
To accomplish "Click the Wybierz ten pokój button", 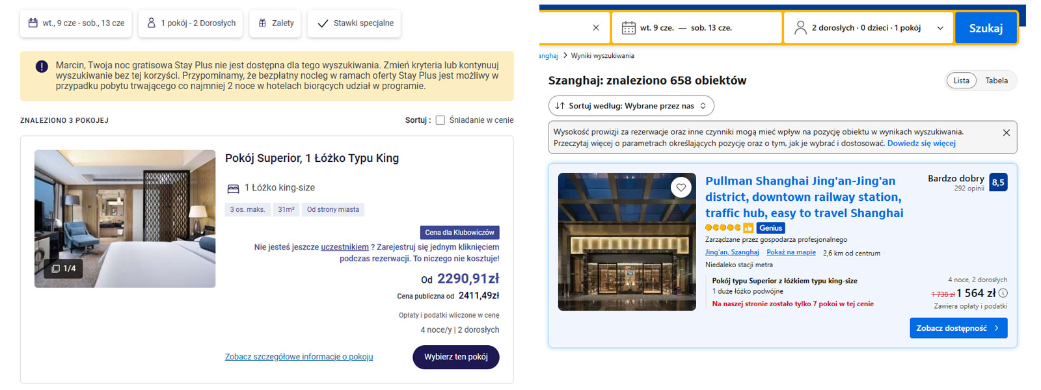I will pyautogui.click(x=456, y=357).
